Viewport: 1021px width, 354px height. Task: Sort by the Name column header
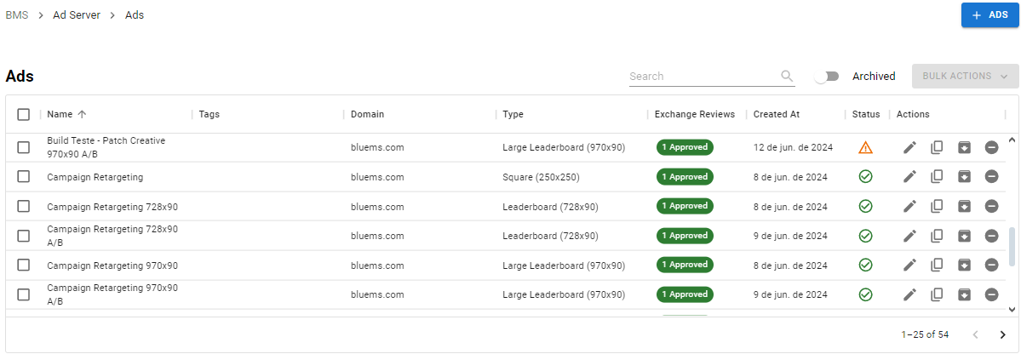pyautogui.click(x=60, y=114)
